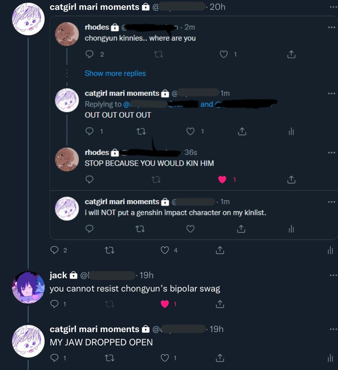Unlike the STOP BECAUSE YOU WOULD KIN HIM tweet
The image size is (338, 370).
(x=222, y=180)
